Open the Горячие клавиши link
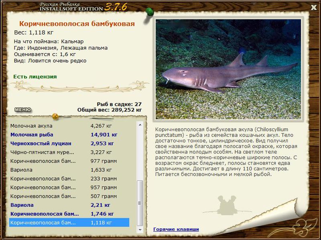This screenshot has width=321, height=240. point(176,229)
